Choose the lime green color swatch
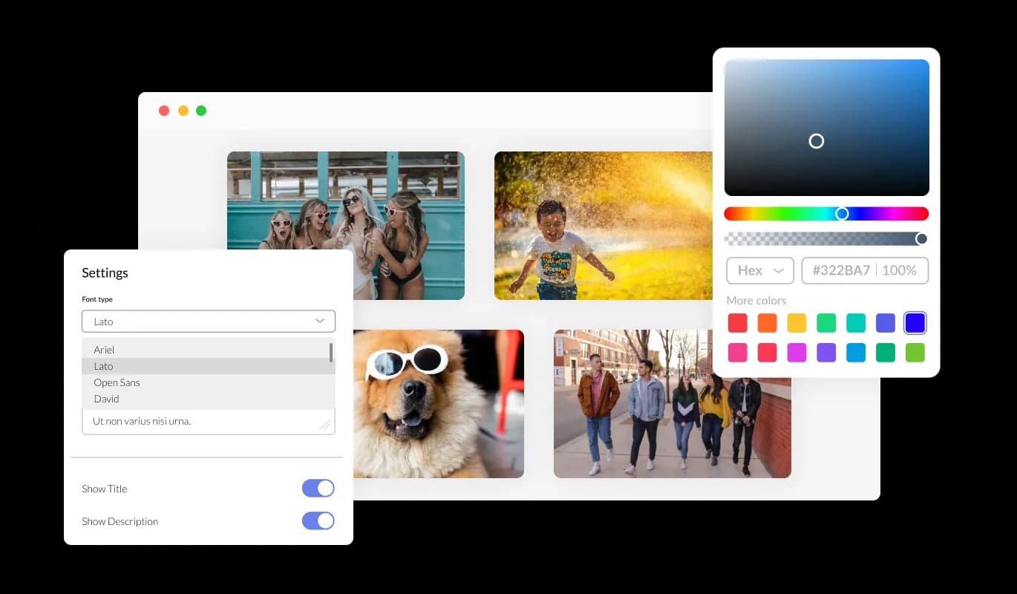 (x=915, y=353)
